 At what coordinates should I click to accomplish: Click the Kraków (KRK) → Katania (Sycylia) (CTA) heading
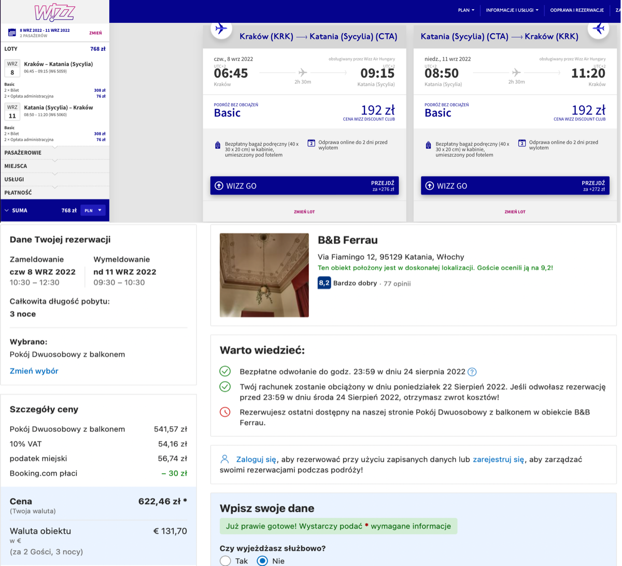click(318, 36)
